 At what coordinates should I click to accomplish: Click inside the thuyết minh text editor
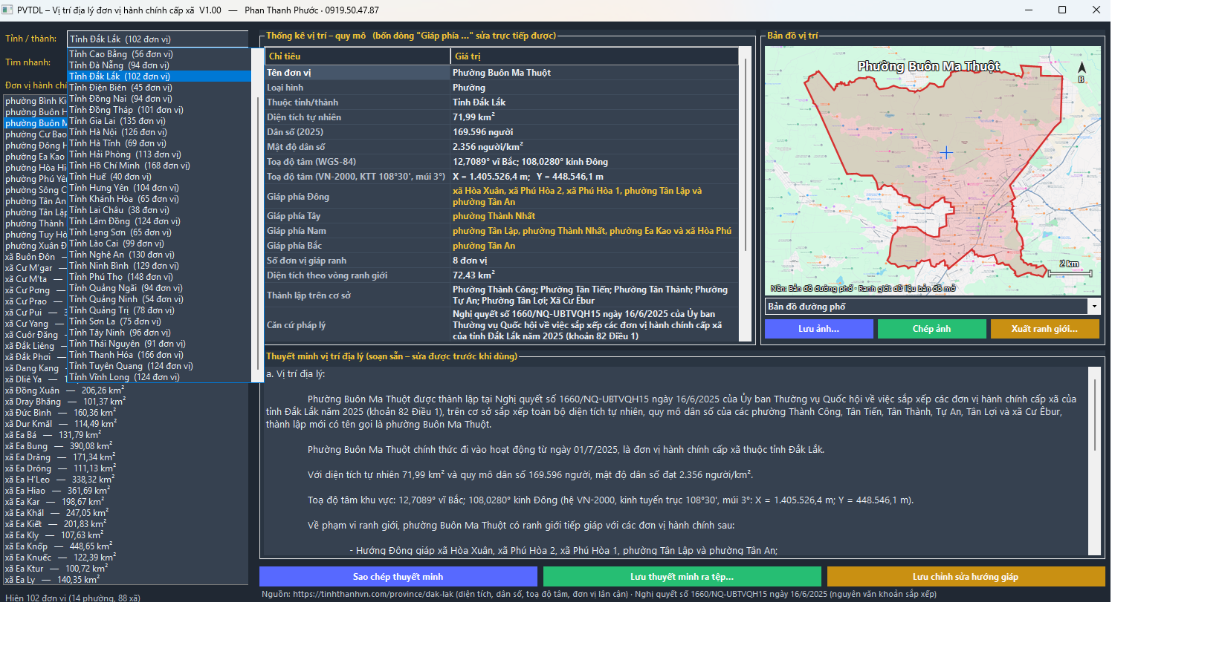pyautogui.click(x=675, y=460)
